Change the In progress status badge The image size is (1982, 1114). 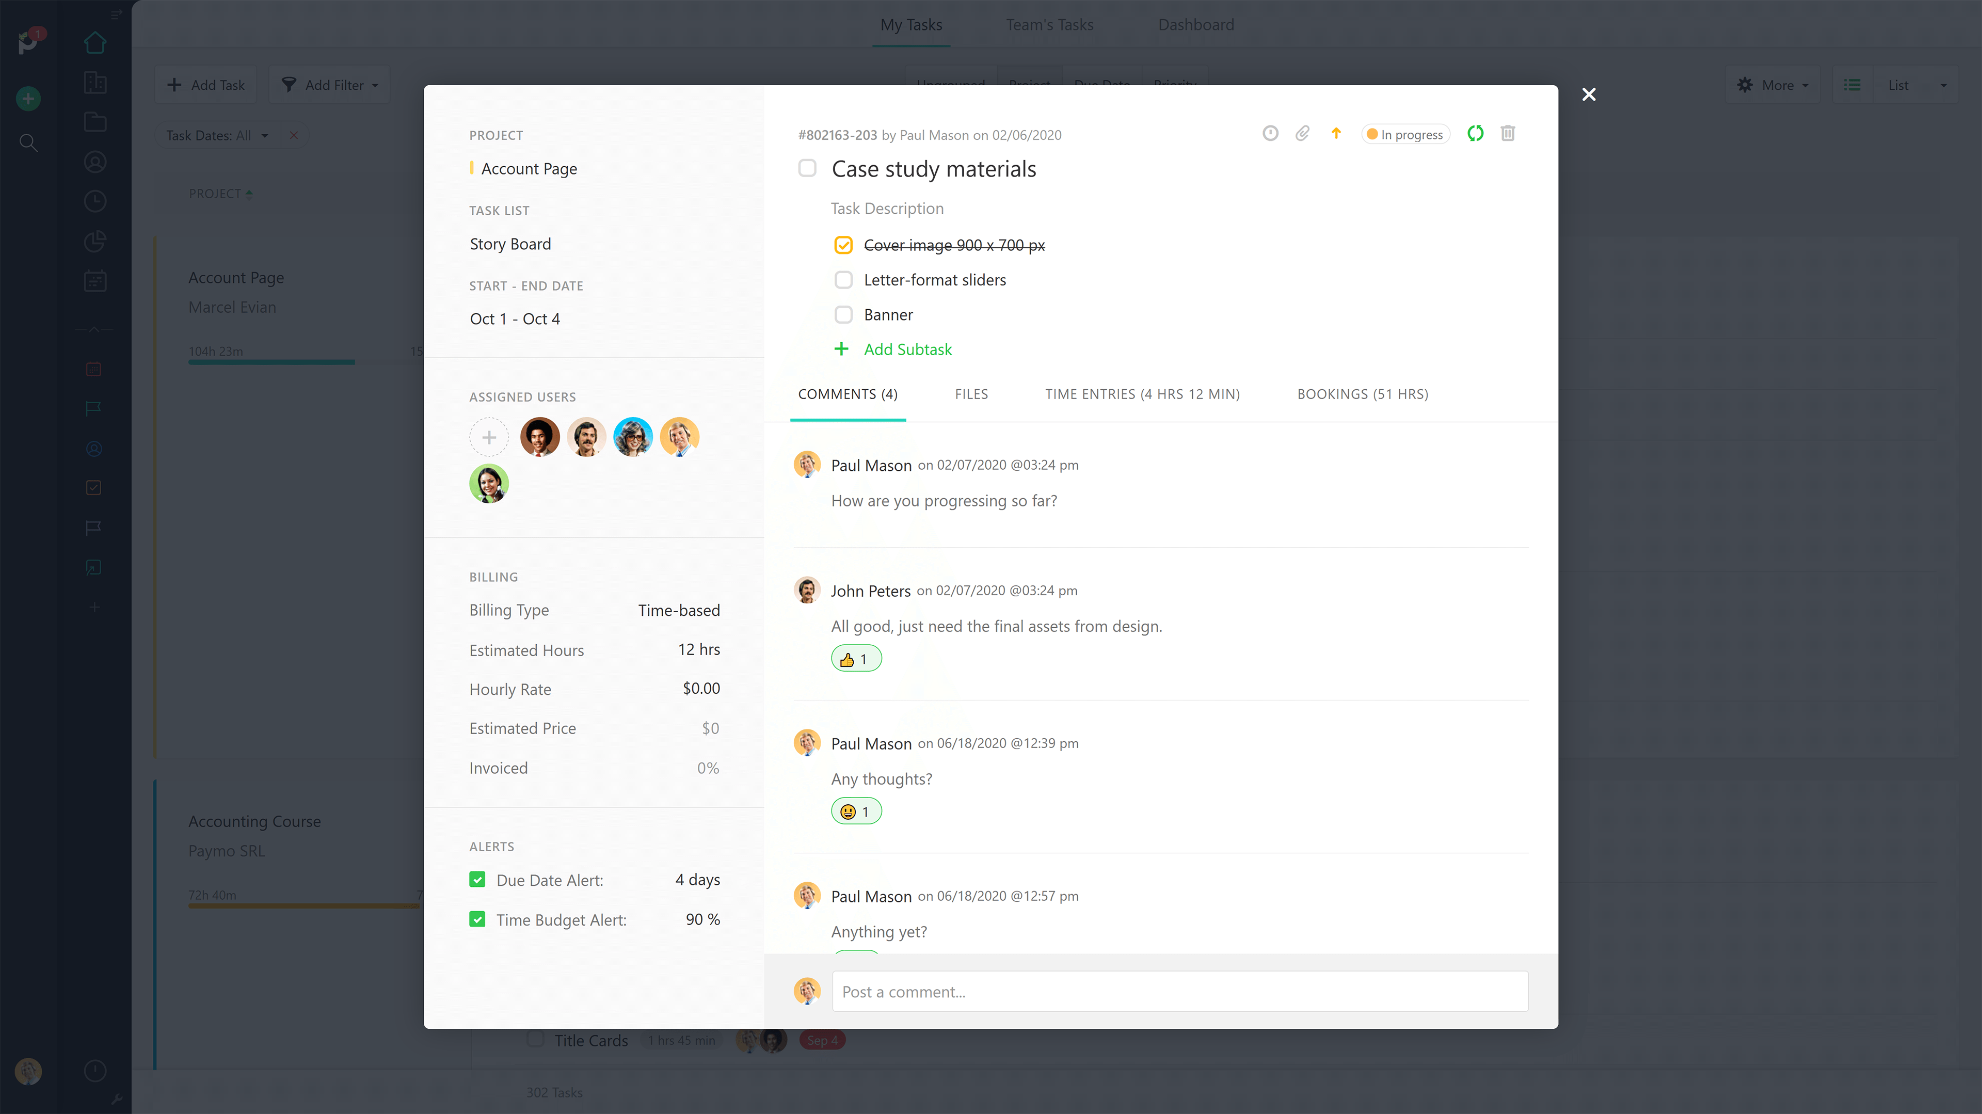[1405, 133]
